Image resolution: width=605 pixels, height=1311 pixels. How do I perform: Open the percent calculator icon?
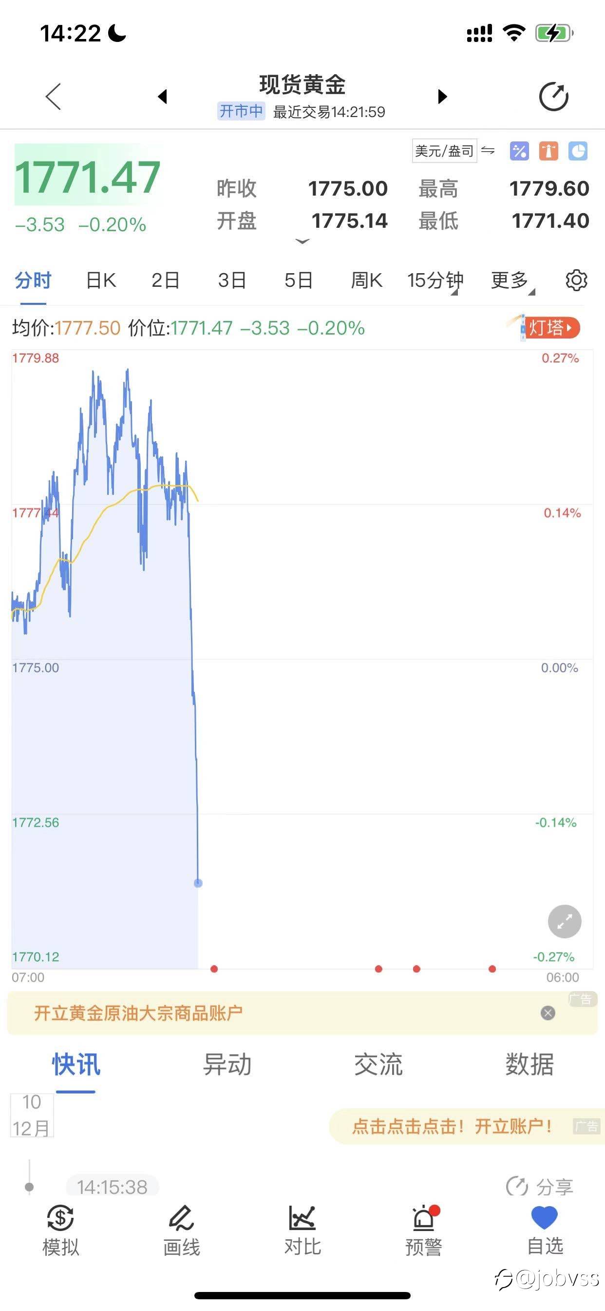coord(519,151)
